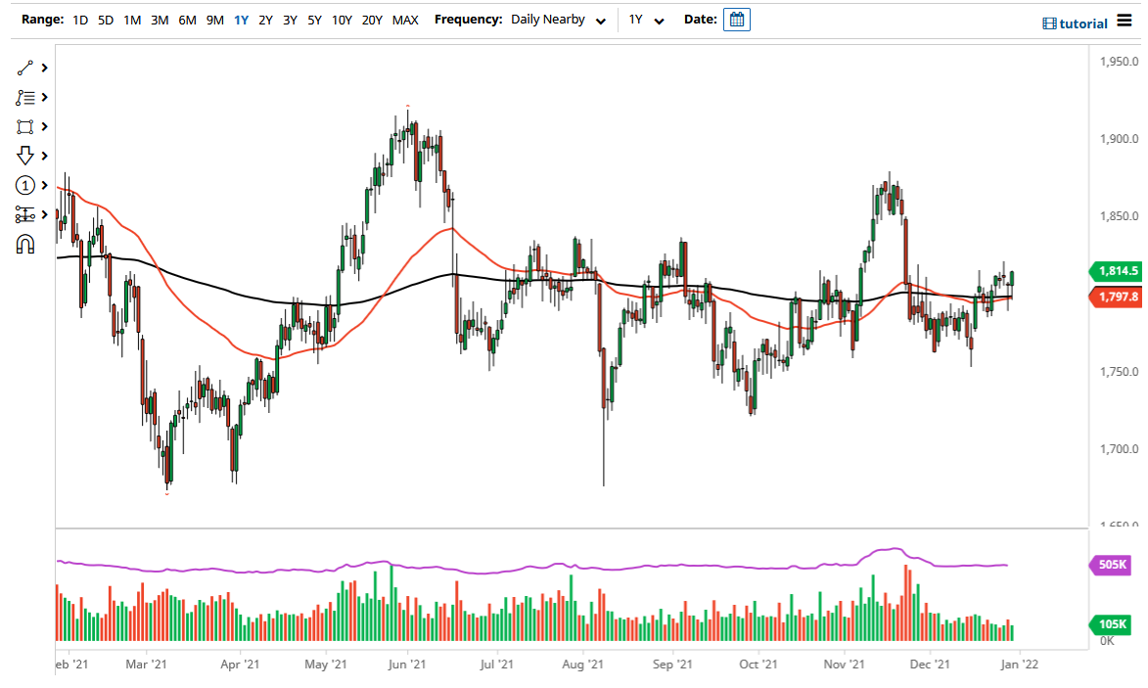Image resolution: width=1148 pixels, height=688 pixels.
Task: Set range to 6M
Action: pos(188,20)
